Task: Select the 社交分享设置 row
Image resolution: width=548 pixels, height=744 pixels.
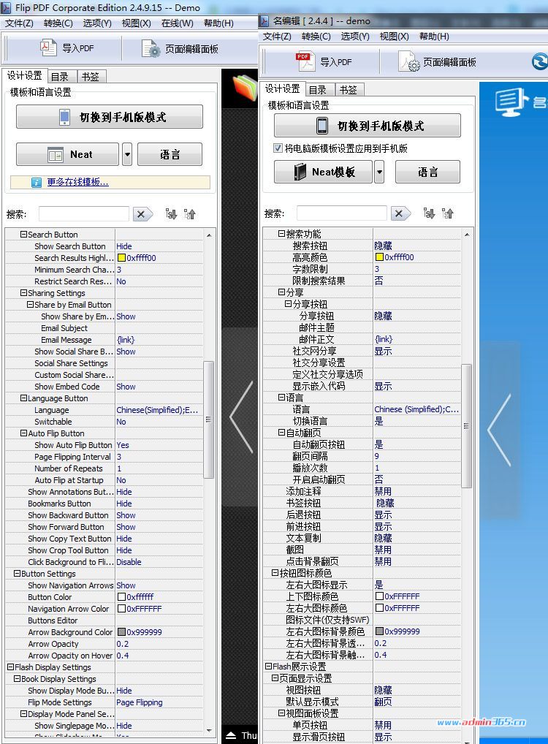Action: click(362, 362)
